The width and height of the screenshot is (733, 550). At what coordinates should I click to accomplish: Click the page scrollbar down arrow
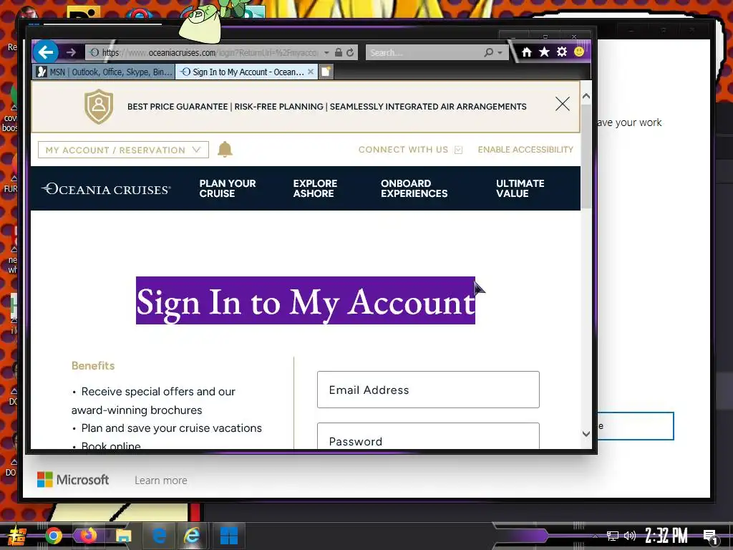click(586, 433)
